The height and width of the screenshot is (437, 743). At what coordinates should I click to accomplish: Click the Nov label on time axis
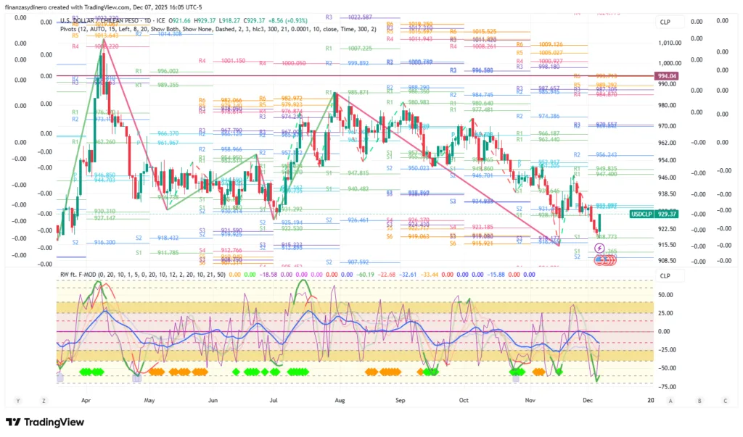[x=529, y=400]
